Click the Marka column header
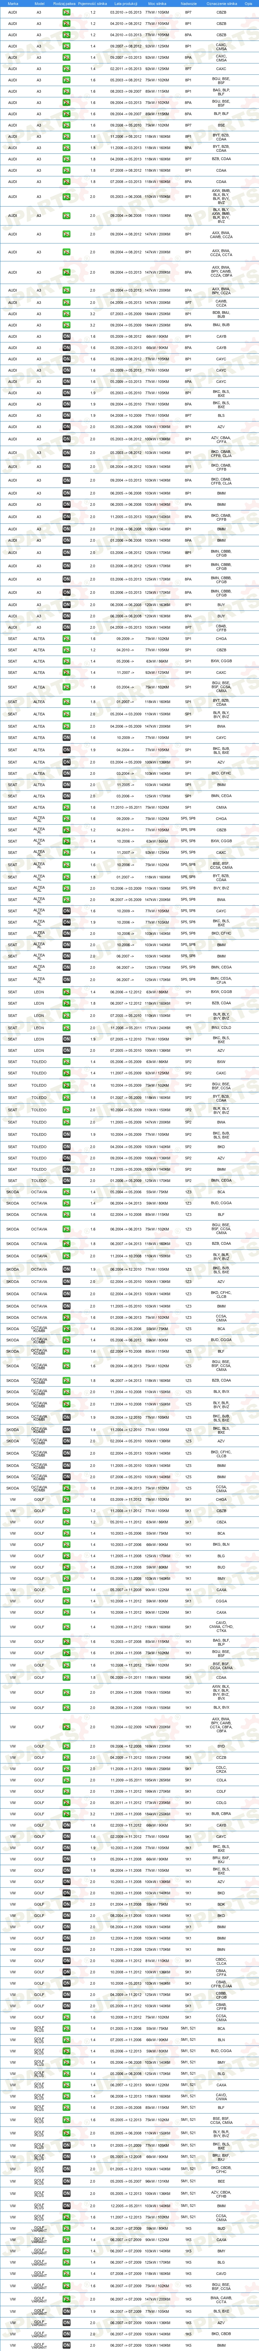Screen dimensions: 259x2351 (x=13, y=4)
